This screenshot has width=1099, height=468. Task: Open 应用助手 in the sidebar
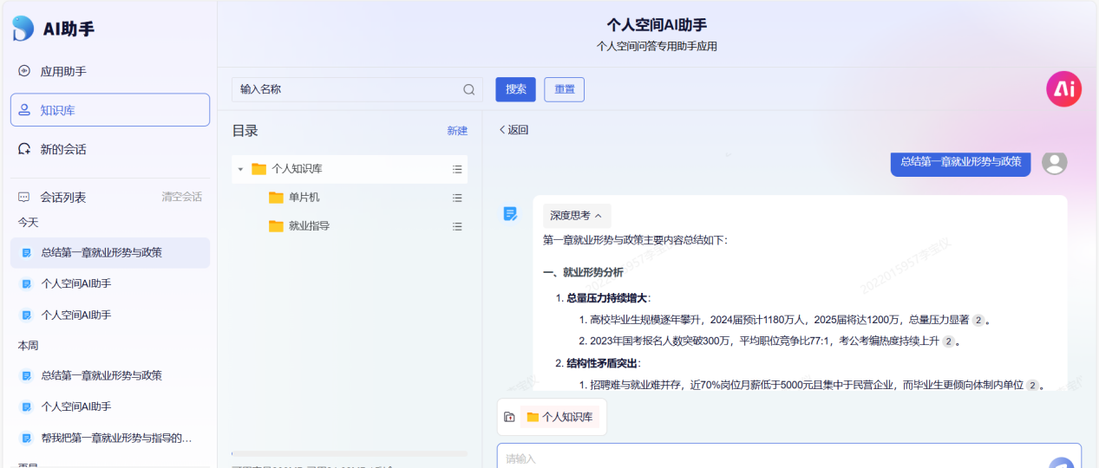[62, 72]
